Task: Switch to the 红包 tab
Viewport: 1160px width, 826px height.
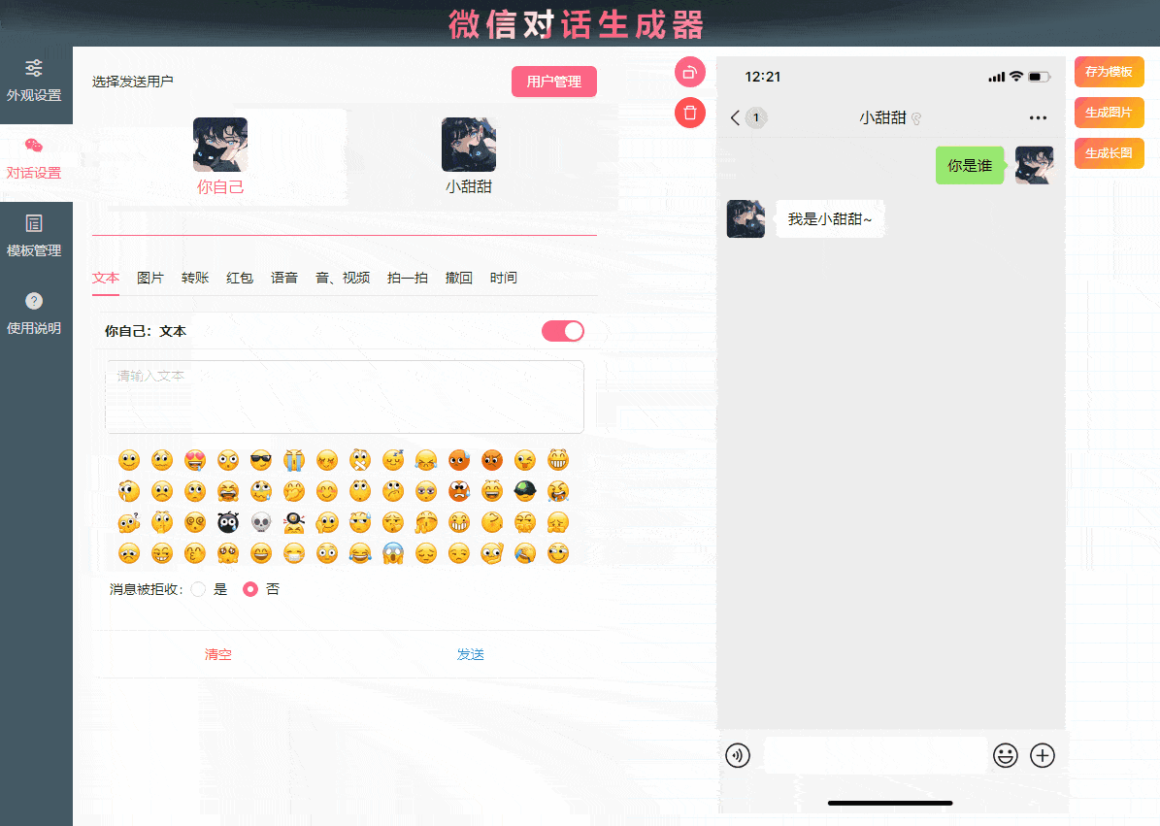Action: tap(240, 278)
